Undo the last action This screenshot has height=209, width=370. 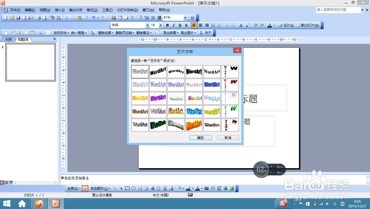(94, 18)
